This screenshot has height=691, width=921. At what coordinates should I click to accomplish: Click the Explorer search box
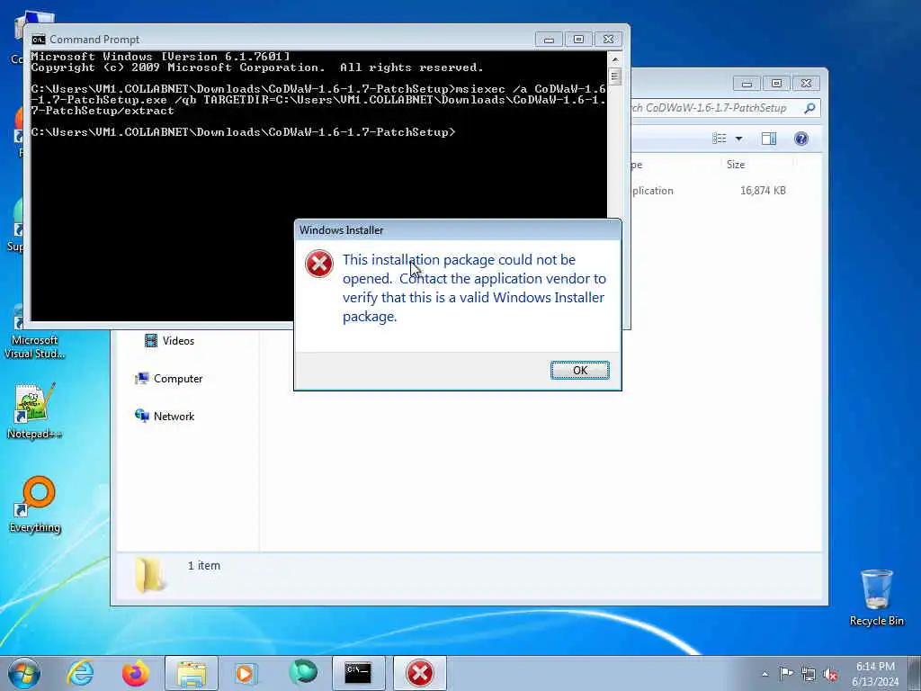(x=726, y=108)
